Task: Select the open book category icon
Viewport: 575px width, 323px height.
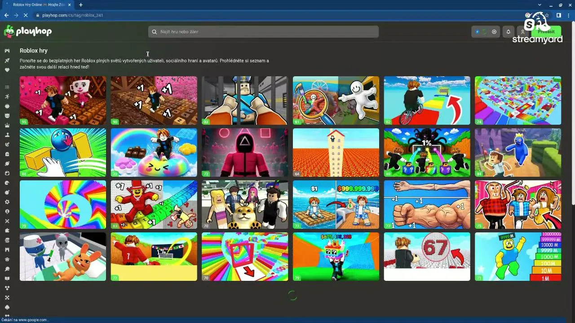Action: pos(7,278)
